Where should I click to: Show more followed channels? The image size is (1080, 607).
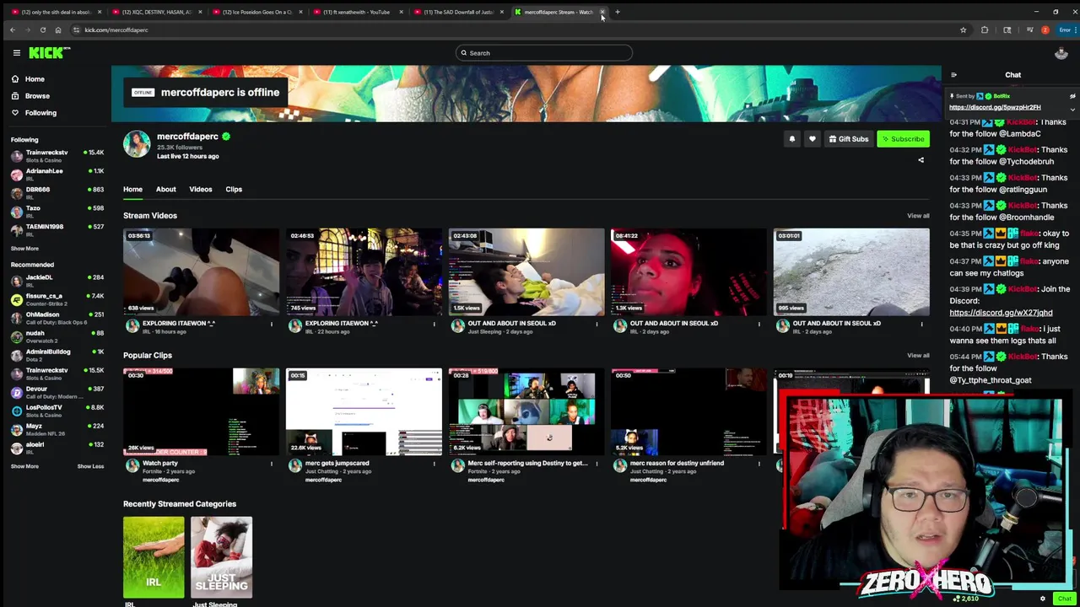tap(24, 249)
